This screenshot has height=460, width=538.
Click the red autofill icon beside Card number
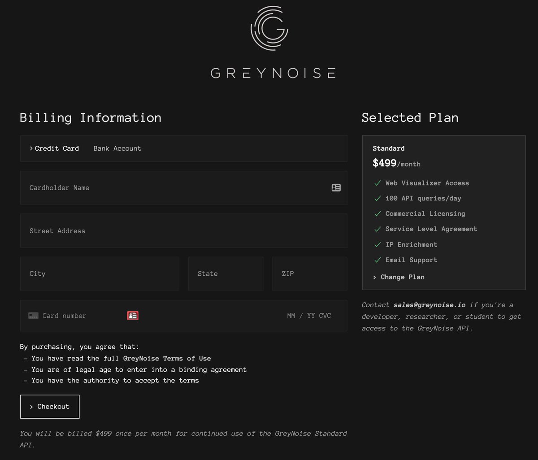[x=133, y=316]
